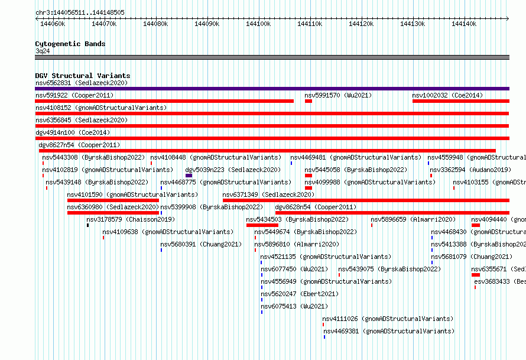Open nsv4468775 gnomAD variant label

226,182
